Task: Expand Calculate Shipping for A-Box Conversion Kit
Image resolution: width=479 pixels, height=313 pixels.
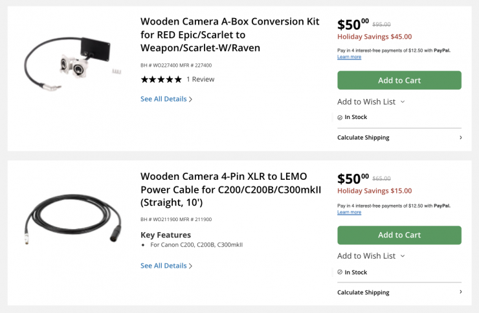Action: tap(399, 137)
